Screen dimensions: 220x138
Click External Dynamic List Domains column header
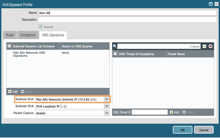pyautogui.click(x=36, y=46)
